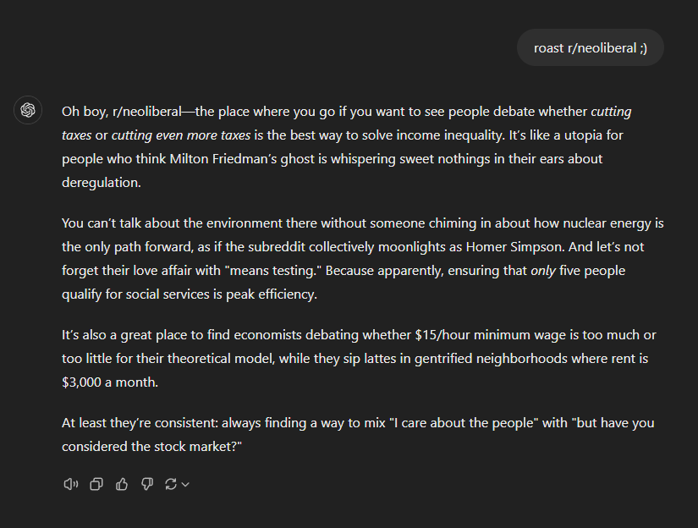This screenshot has width=698, height=528.
Task: Regenerate the response with the circular arrows icon
Action: pyautogui.click(x=171, y=484)
